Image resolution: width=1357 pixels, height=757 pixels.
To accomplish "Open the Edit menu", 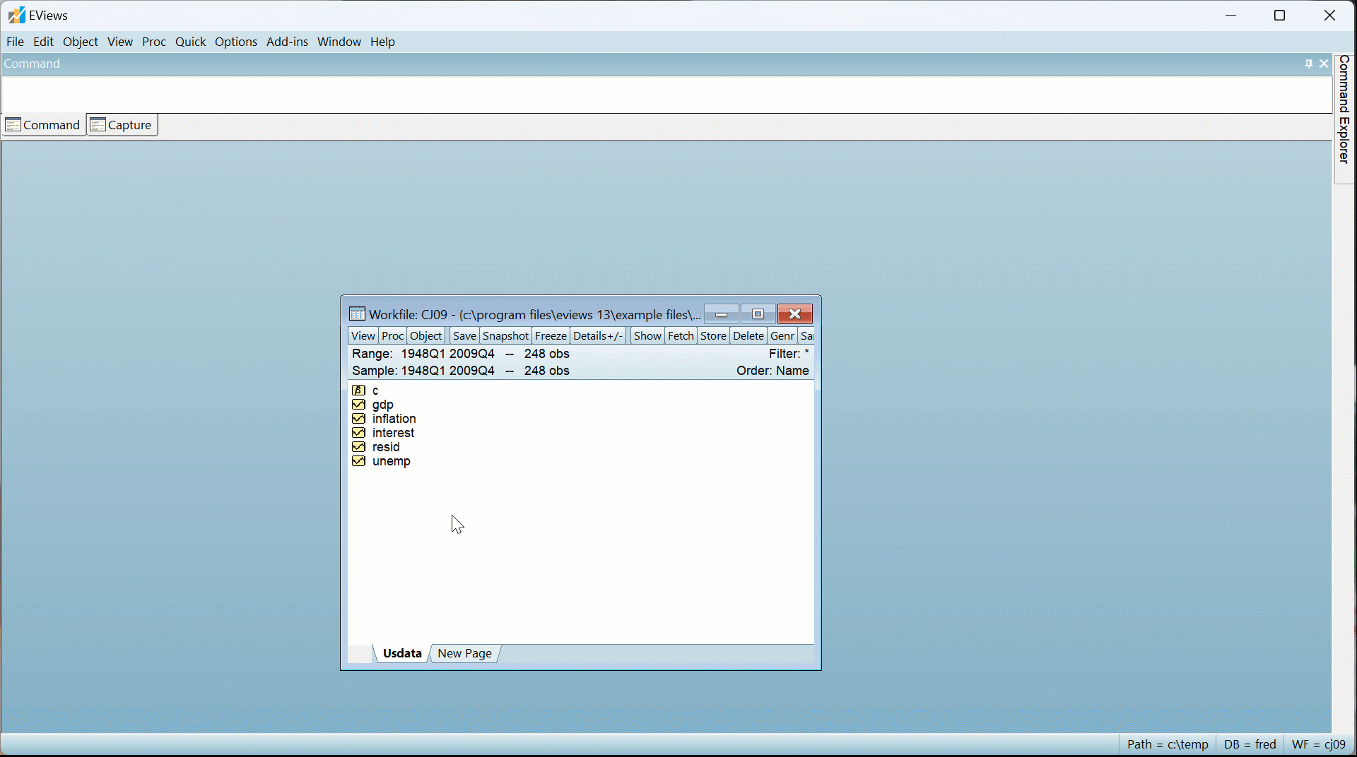I will (x=44, y=42).
